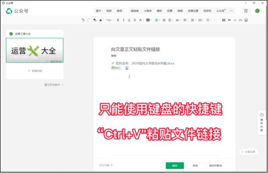Viewport: 268px width, 173px height.
Task: Select the 超链接 menu item
Action: pos(134,11)
